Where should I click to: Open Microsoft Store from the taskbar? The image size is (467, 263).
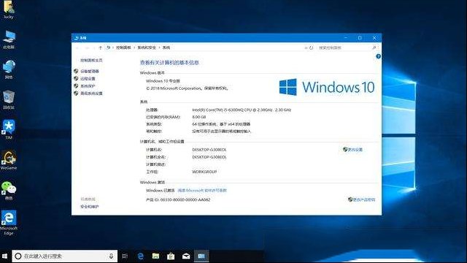pos(171,256)
